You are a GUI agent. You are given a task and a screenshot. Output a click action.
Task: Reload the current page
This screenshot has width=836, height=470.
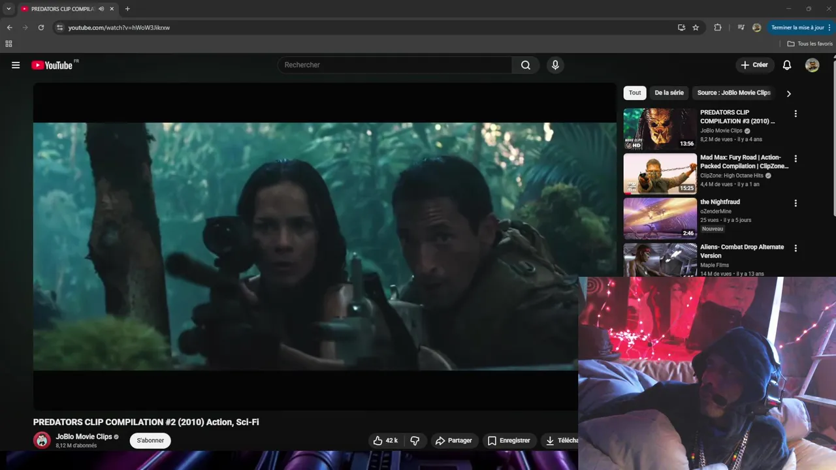point(41,27)
